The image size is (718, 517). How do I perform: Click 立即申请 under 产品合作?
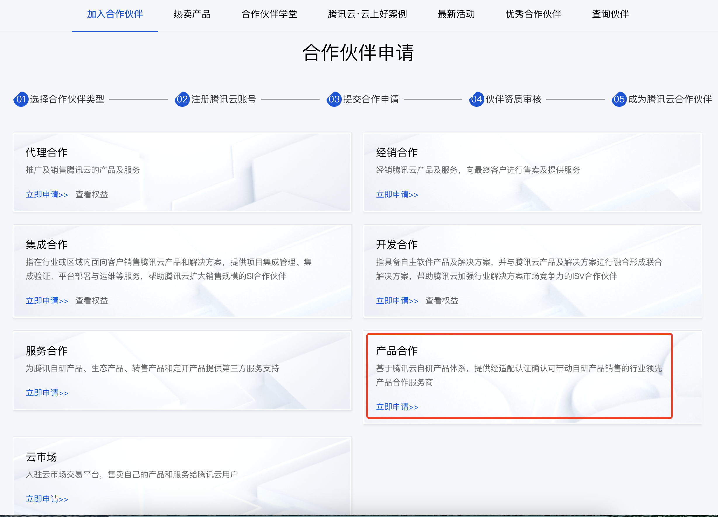click(397, 407)
